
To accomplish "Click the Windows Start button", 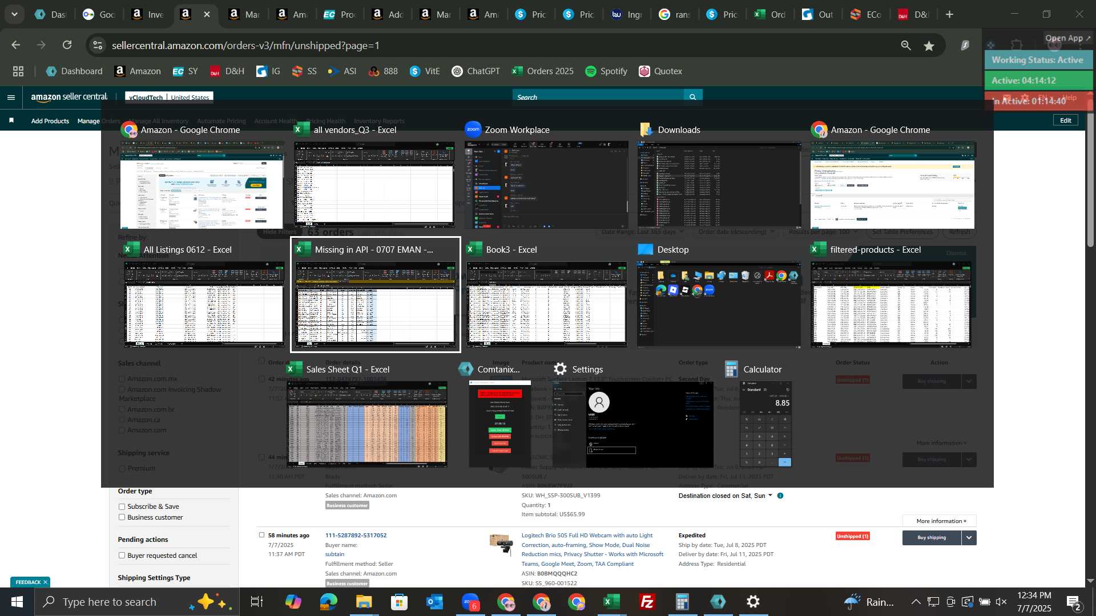I will 17,602.
